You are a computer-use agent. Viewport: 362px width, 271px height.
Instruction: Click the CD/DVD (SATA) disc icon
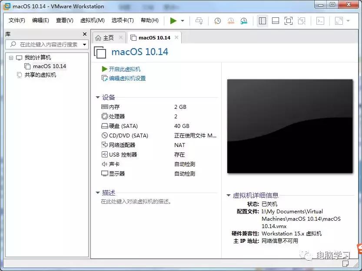click(x=105, y=135)
